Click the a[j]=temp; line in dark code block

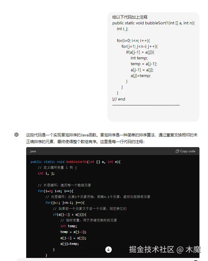[70, 244]
